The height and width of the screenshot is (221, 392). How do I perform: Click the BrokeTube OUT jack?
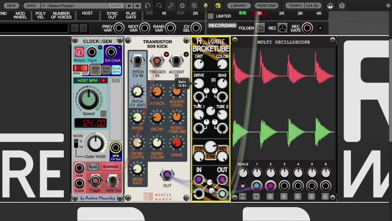222,179
